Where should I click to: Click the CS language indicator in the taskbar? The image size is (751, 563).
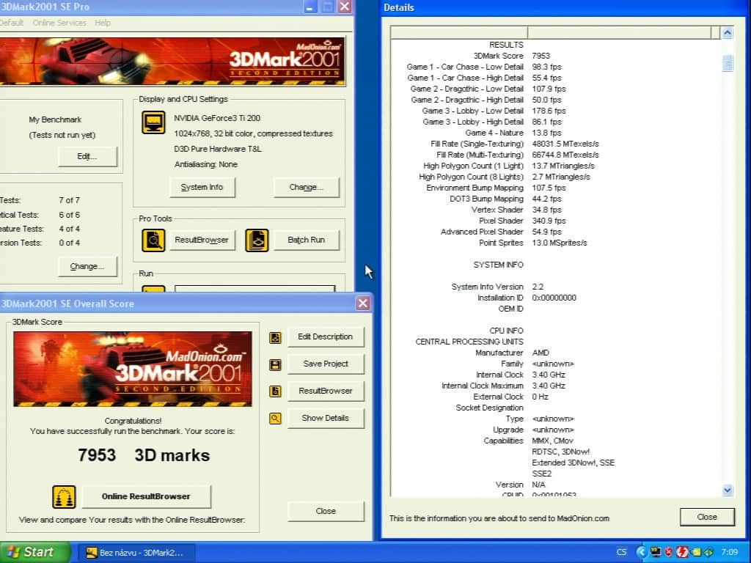point(621,552)
